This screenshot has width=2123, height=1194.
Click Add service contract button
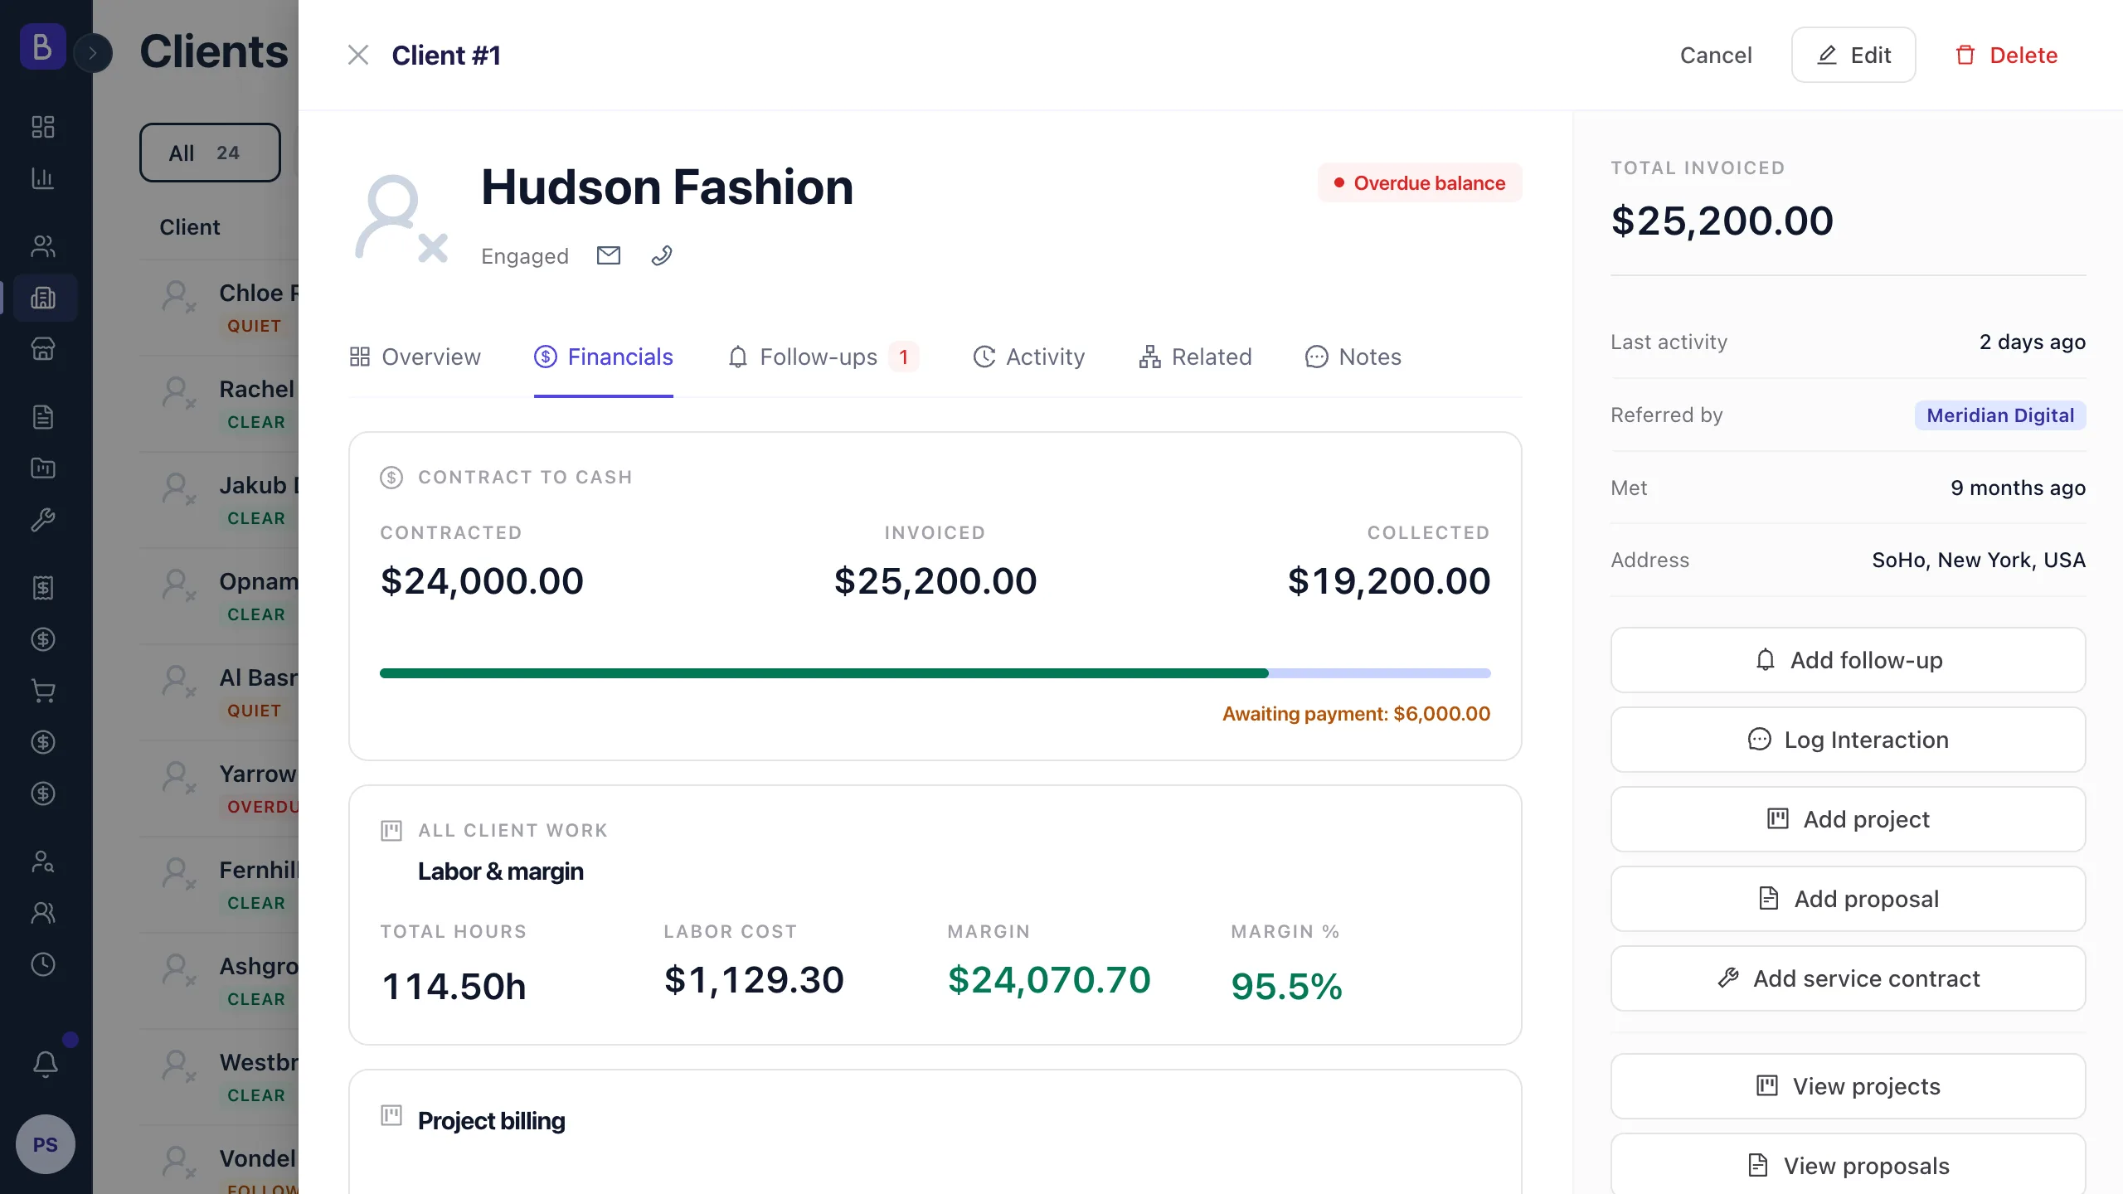coord(1848,978)
